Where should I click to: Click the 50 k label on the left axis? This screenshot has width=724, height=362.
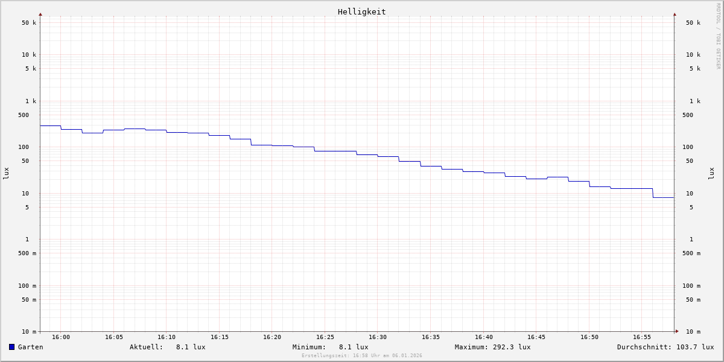(x=29, y=23)
